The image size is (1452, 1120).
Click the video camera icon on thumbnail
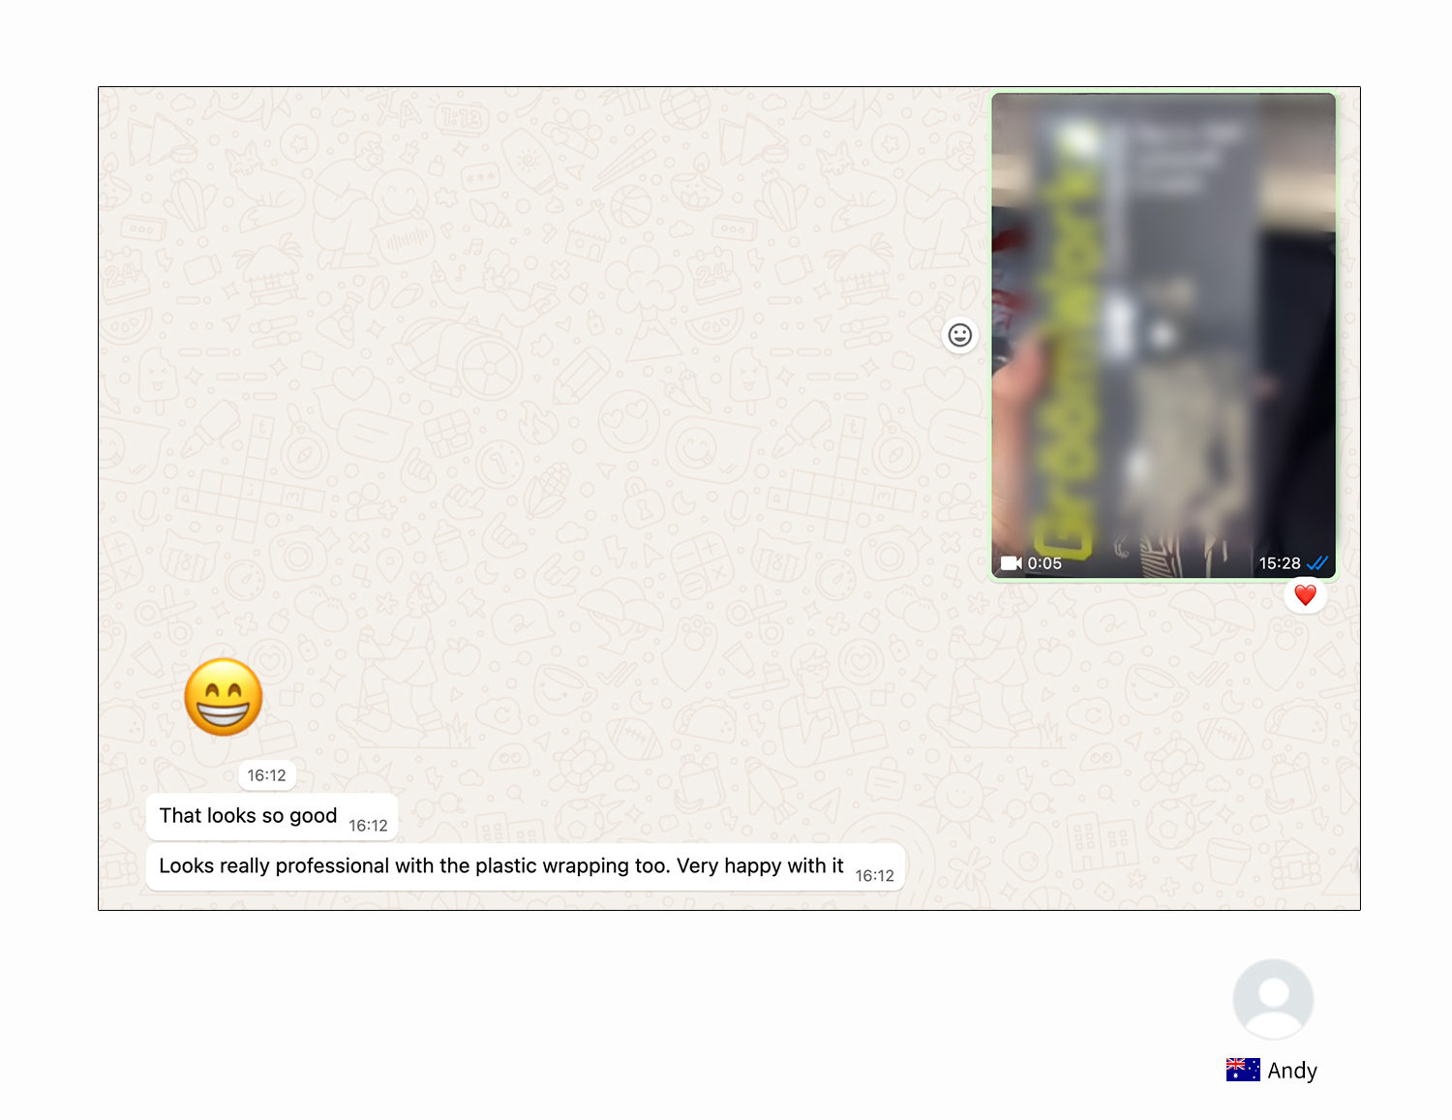[1011, 563]
